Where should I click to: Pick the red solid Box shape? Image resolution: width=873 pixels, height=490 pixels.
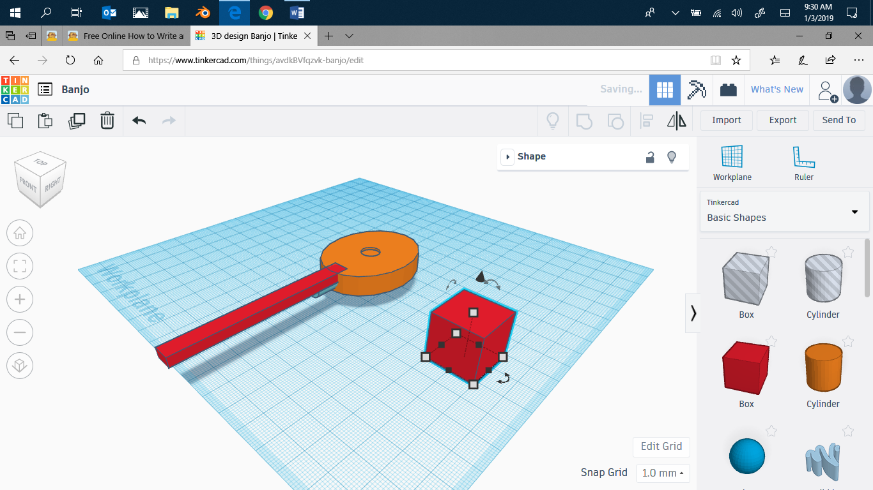coord(746,367)
